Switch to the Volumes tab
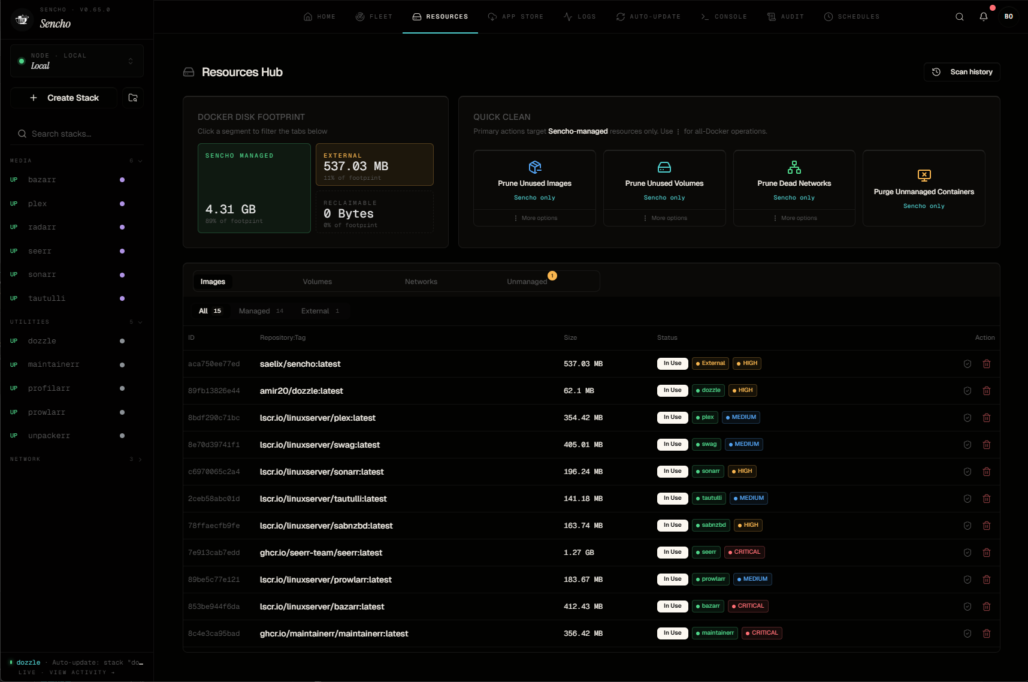Screen dimensions: 1028x682 point(317,282)
